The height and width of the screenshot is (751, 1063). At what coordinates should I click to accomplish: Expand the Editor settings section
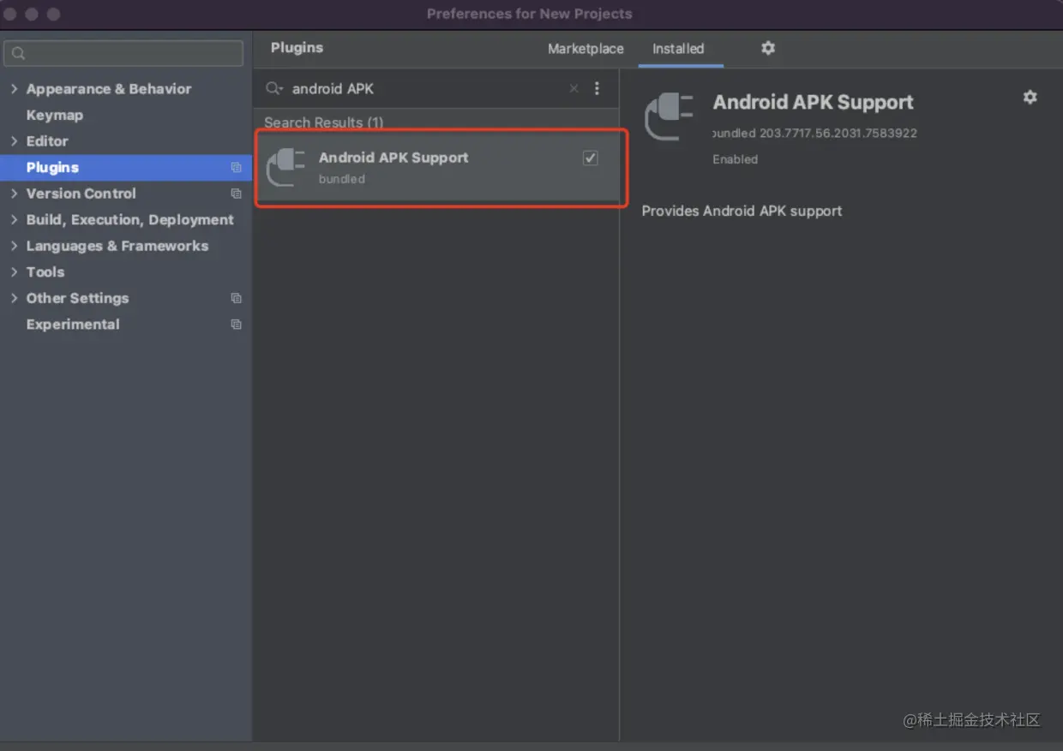point(14,141)
